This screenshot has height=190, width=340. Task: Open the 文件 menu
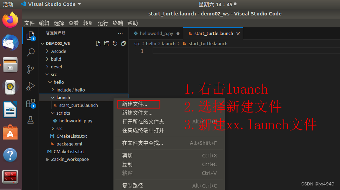point(29,23)
